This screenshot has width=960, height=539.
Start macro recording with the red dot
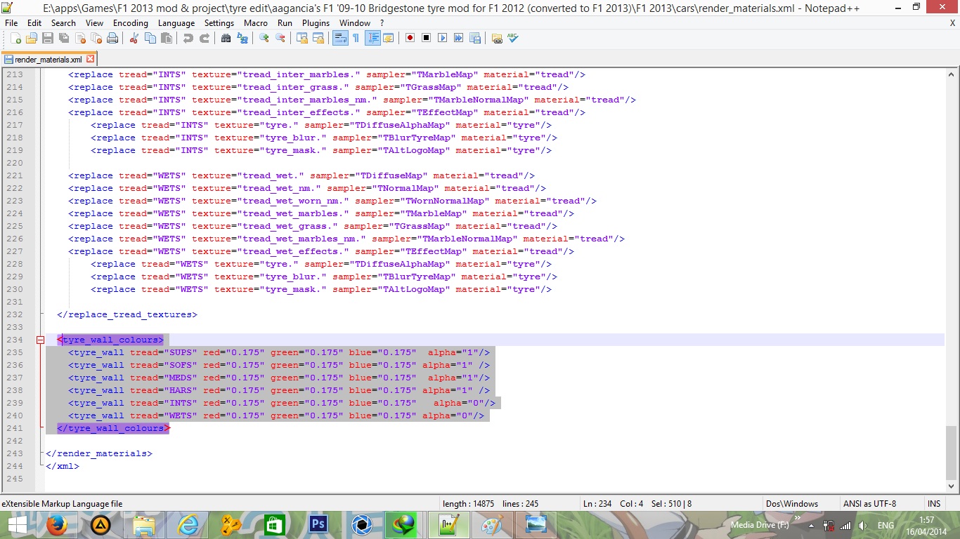coord(409,38)
